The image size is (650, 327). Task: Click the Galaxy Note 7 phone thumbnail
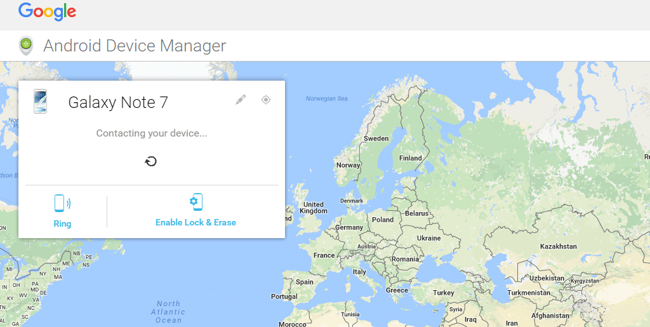(40, 101)
